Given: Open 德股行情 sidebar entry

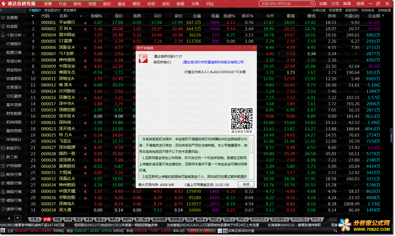Looking at the screenshot, I should click(x=11, y=200).
